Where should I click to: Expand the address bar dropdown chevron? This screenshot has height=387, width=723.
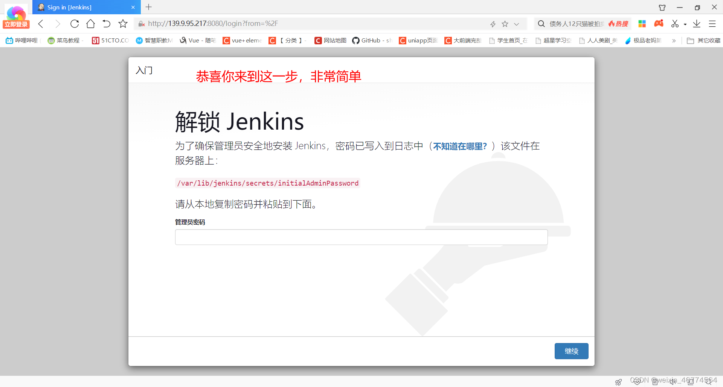(517, 24)
